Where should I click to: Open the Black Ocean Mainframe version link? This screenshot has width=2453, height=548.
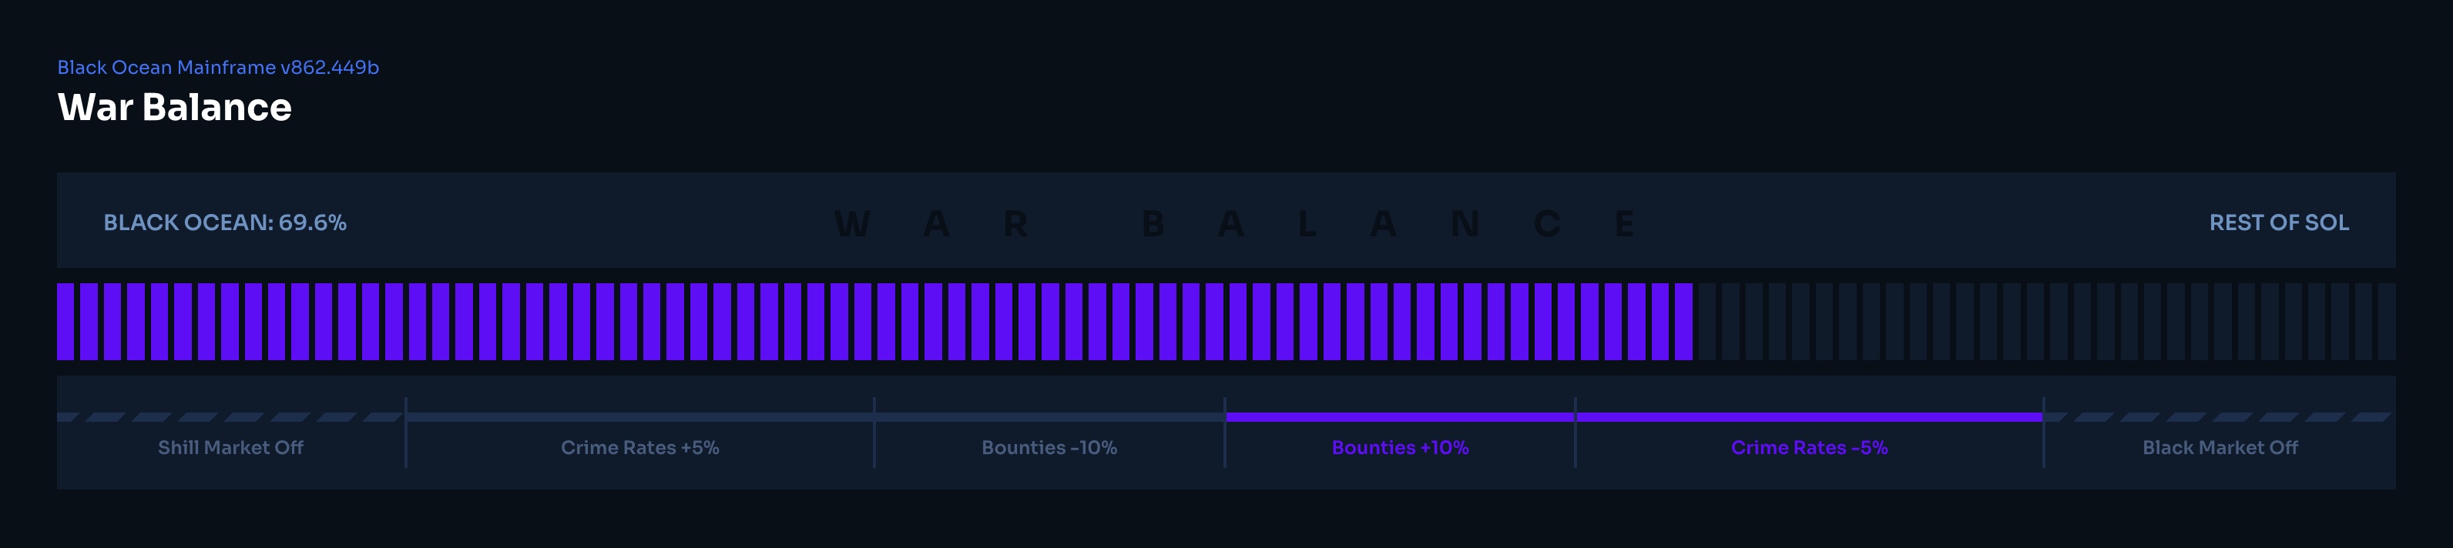coord(218,68)
